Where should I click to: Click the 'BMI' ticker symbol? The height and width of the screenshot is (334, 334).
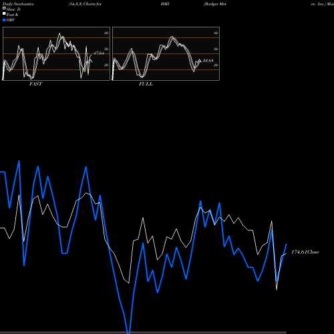(165, 4)
